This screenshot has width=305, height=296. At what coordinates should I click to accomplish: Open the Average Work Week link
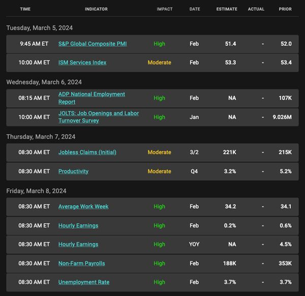83,207
